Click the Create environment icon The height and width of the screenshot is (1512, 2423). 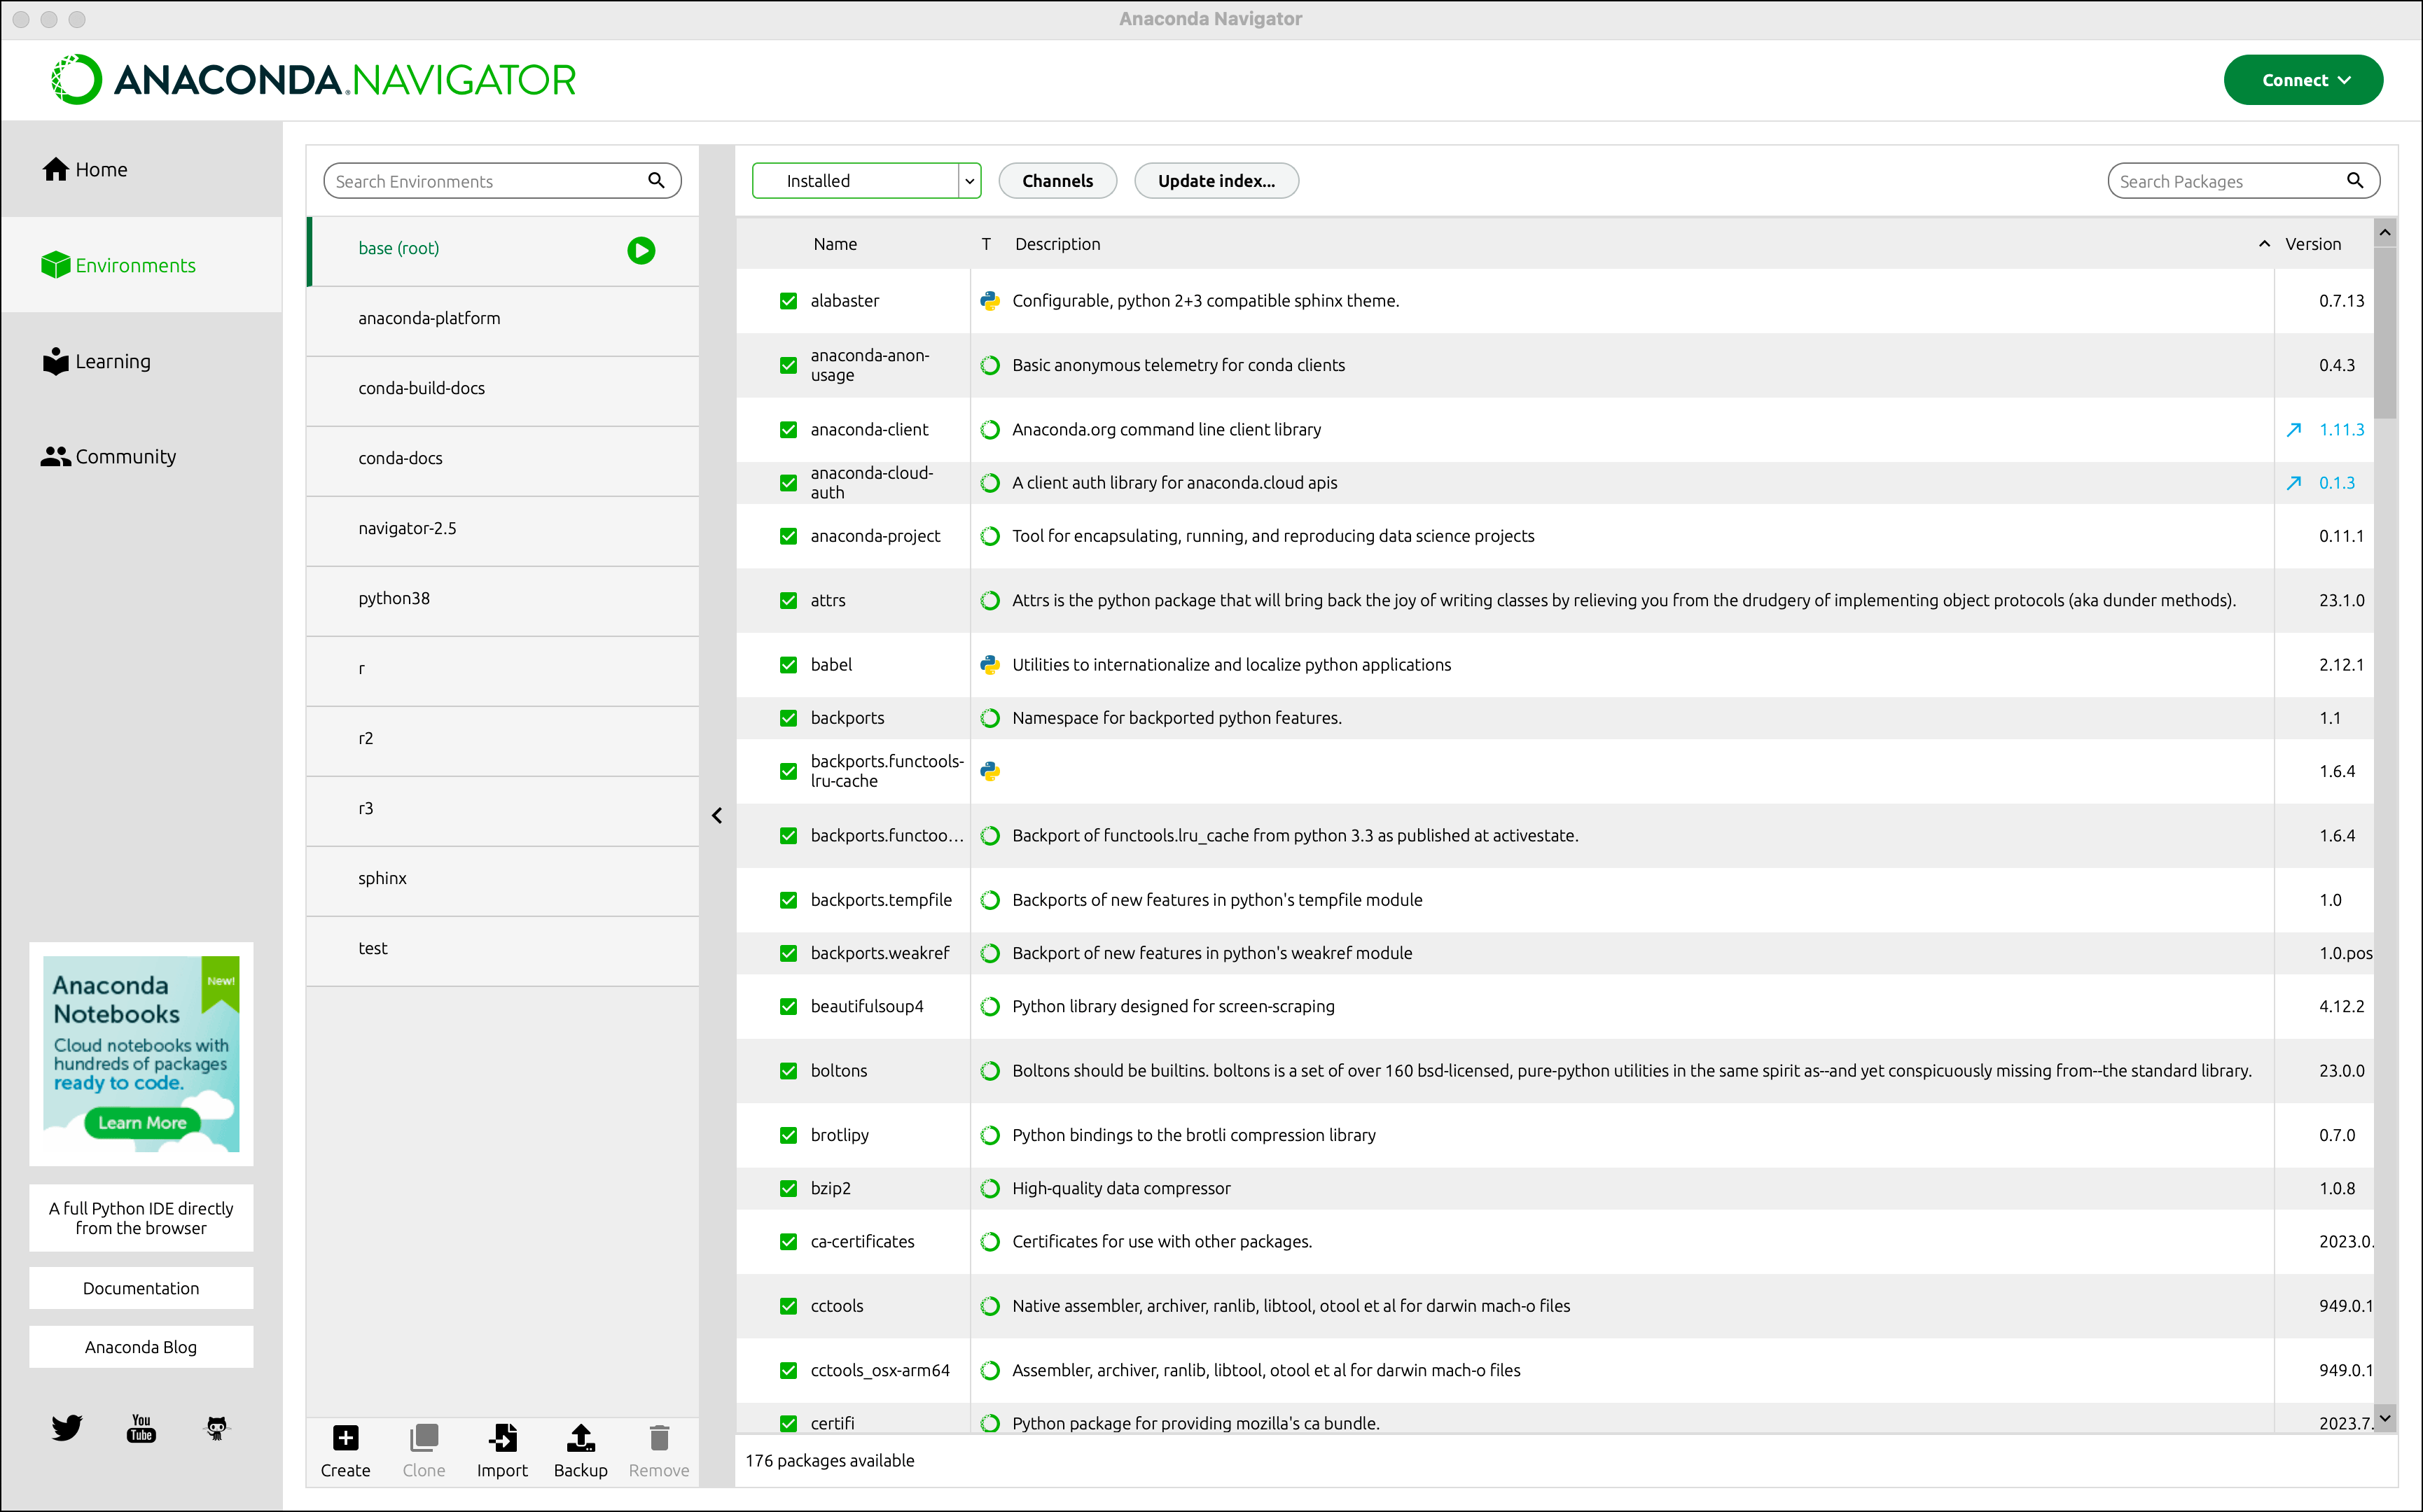click(x=345, y=1438)
